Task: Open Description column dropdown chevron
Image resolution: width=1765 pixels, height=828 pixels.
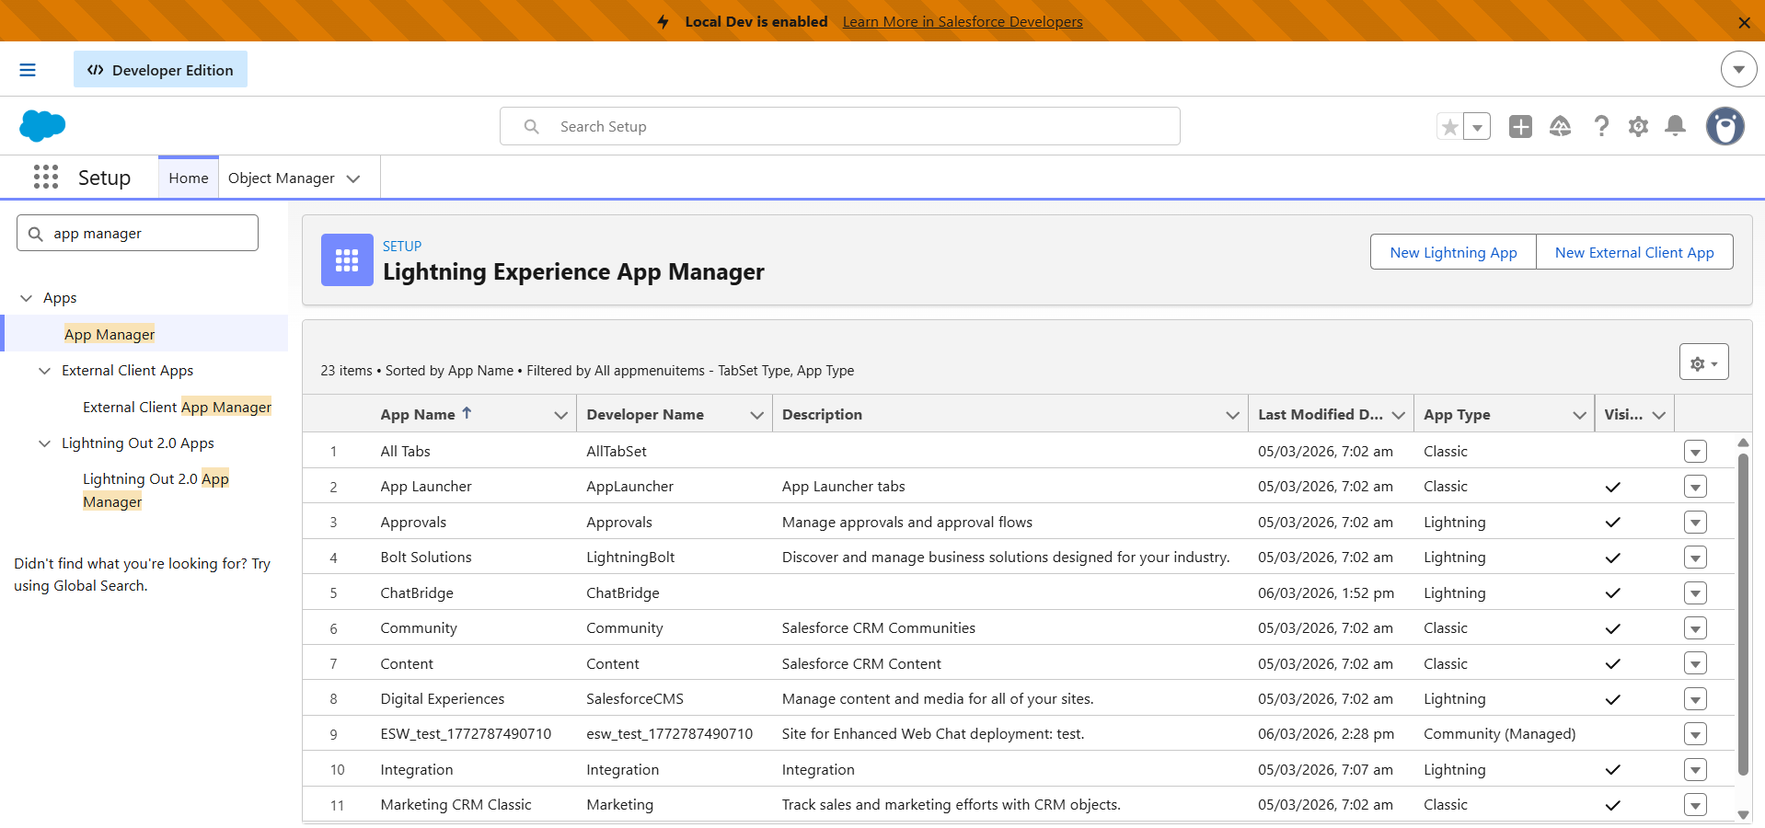Action: (1232, 415)
